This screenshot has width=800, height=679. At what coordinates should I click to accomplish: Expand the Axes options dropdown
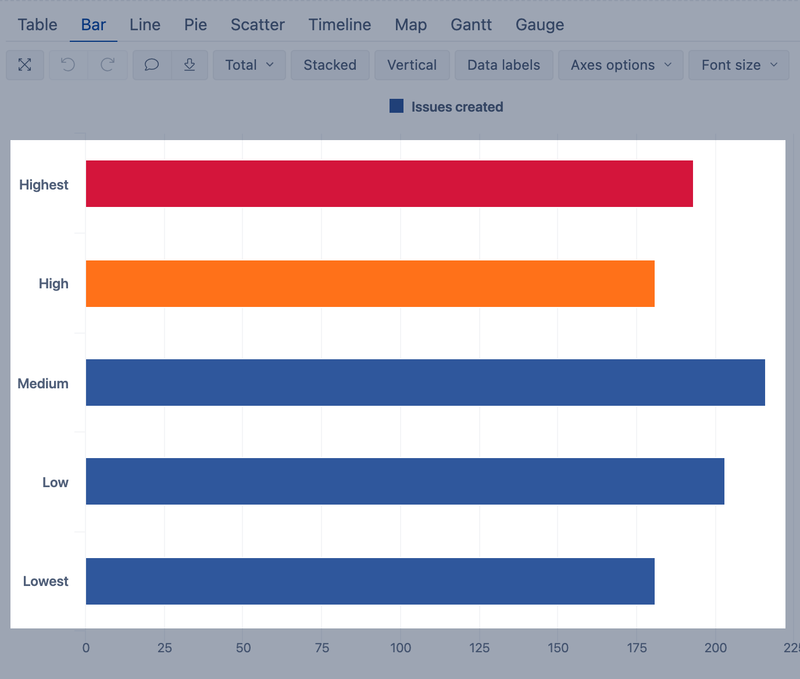pos(620,65)
